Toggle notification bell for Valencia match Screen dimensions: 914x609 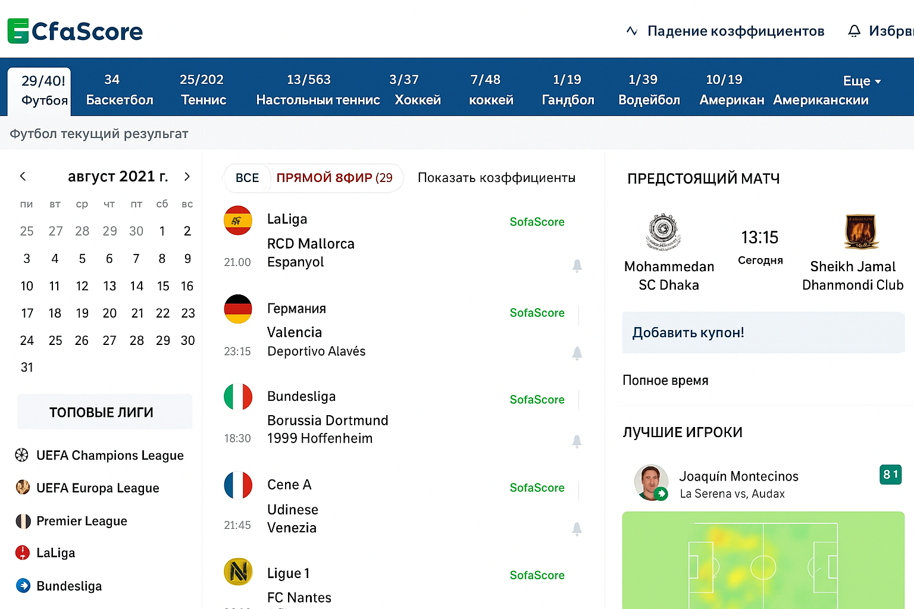pos(577,353)
